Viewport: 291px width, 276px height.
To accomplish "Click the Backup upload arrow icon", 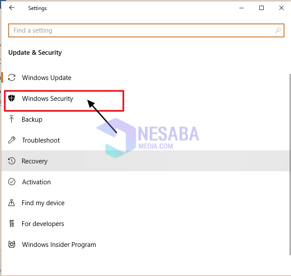I will pyautogui.click(x=12, y=120).
